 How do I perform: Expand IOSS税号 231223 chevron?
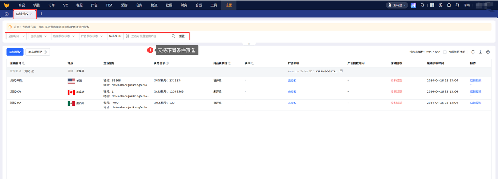(181, 81)
